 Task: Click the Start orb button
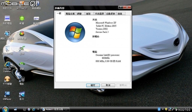(x=5, y=109)
